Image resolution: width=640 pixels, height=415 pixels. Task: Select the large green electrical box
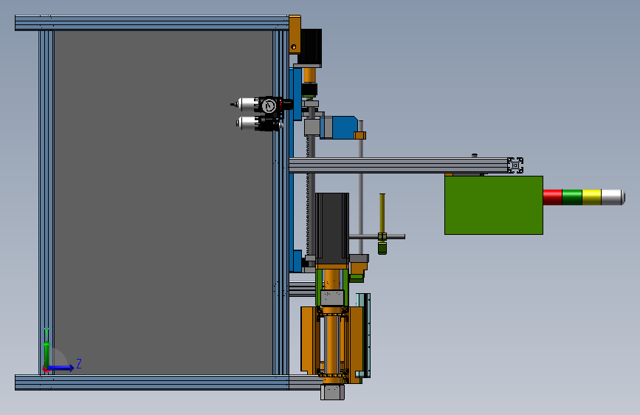pyautogui.click(x=493, y=205)
